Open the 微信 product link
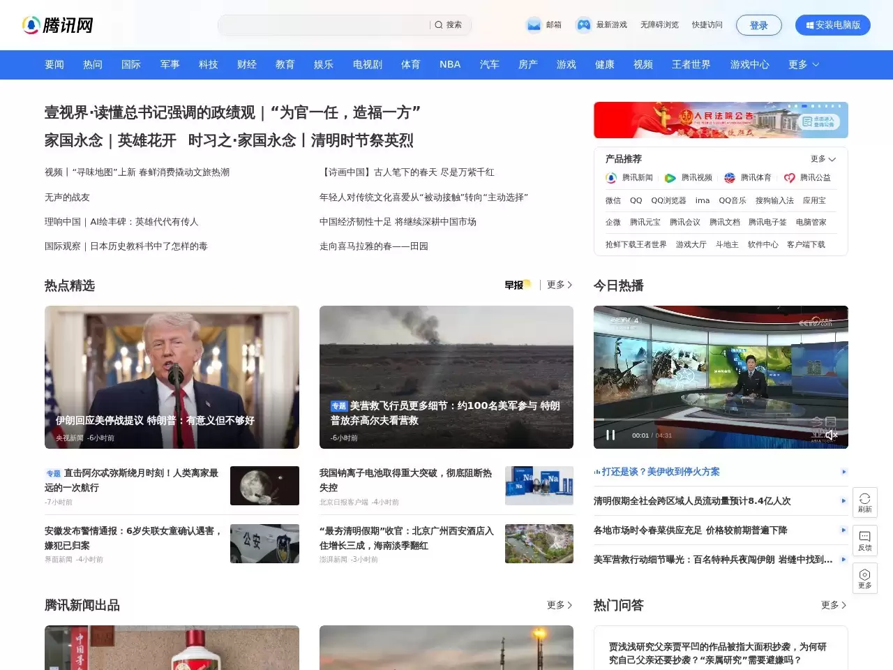The width and height of the screenshot is (893, 670). point(613,200)
